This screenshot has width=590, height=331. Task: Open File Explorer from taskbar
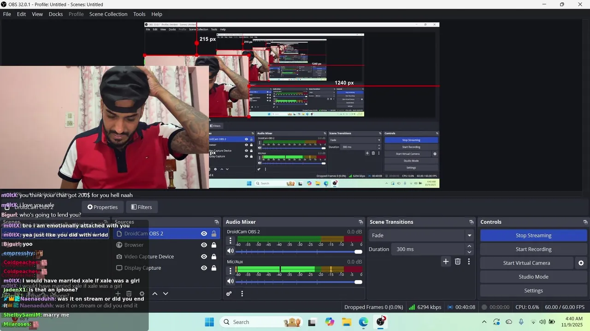[346, 322]
